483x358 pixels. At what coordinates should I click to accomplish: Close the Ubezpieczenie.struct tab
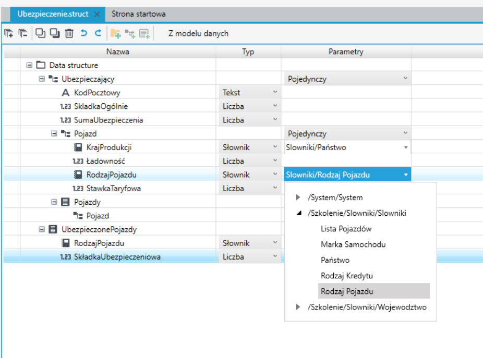(97, 14)
